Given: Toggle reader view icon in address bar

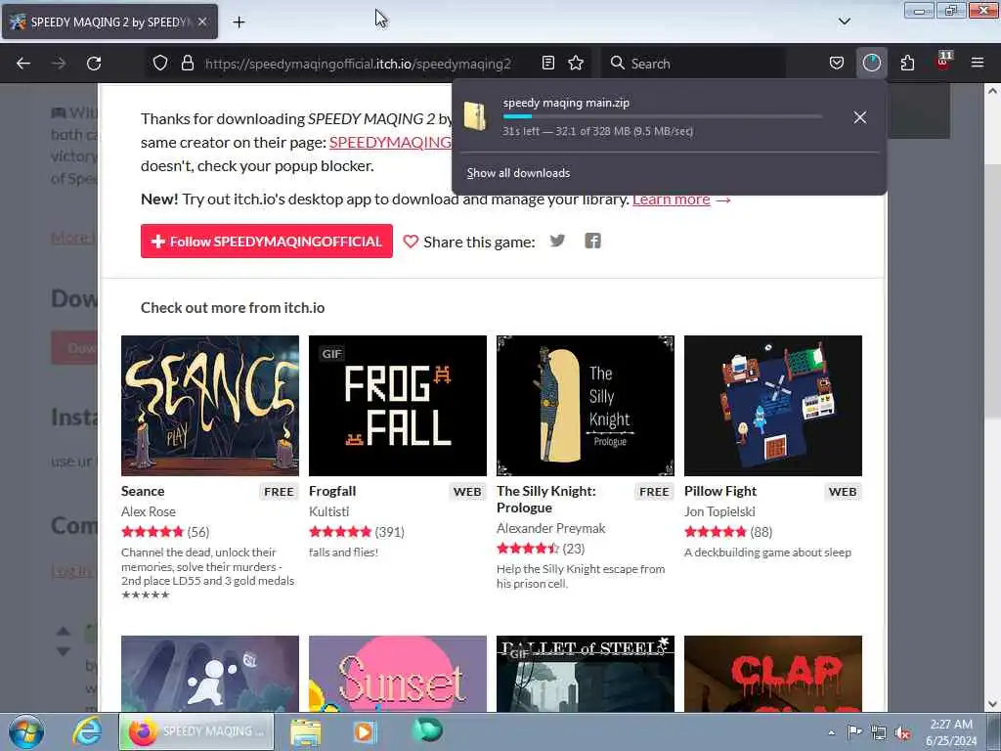Looking at the screenshot, I should click(547, 63).
